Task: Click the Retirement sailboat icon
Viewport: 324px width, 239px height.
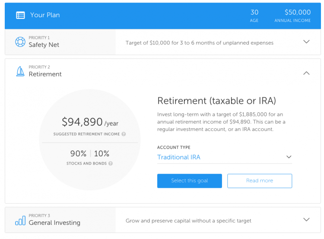Action: coord(20,71)
